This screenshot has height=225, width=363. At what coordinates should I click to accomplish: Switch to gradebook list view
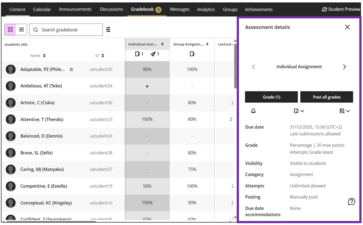click(x=22, y=30)
